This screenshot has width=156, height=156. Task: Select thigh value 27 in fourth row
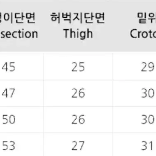[x=78, y=146]
